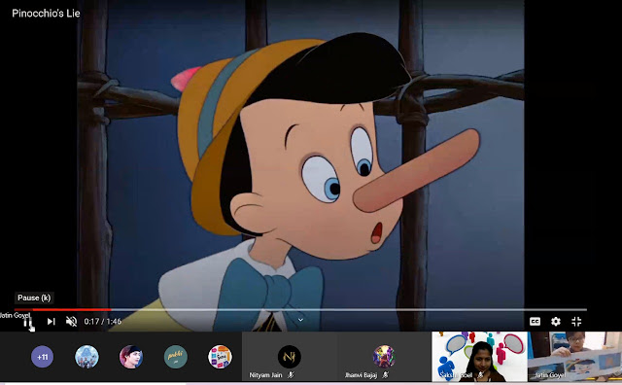622x385 pixels.
Task: Skip to the next video
Action: point(52,322)
